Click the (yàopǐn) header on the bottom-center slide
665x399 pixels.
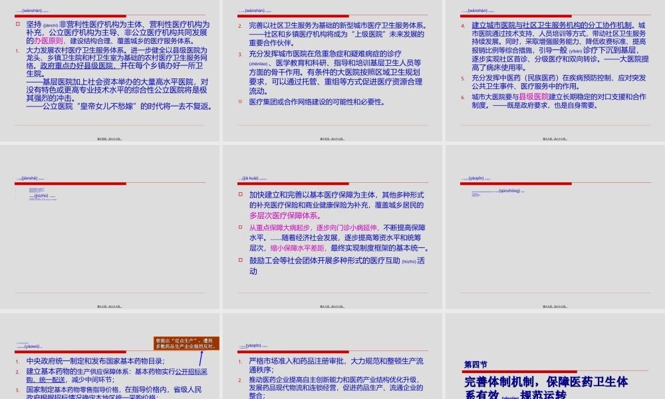(x=254, y=346)
